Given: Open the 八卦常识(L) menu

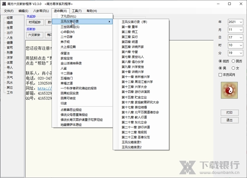Looking at the screenshot, I should [41, 11].
